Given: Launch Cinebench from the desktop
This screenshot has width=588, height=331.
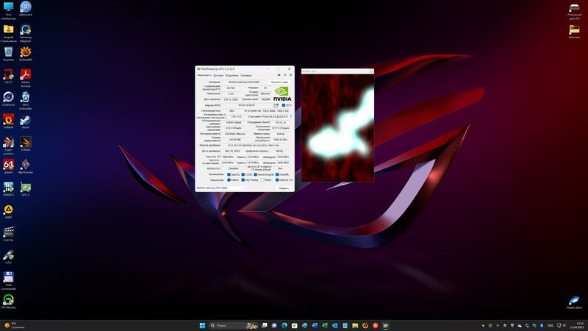Looking at the screenshot, I should pos(8,99).
